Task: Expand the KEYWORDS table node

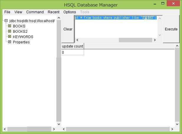Action: (x=9, y=37)
